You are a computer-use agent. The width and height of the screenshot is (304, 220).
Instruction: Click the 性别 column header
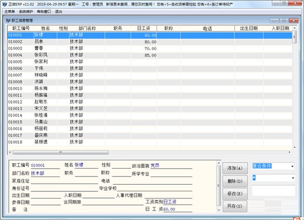click(x=63, y=29)
